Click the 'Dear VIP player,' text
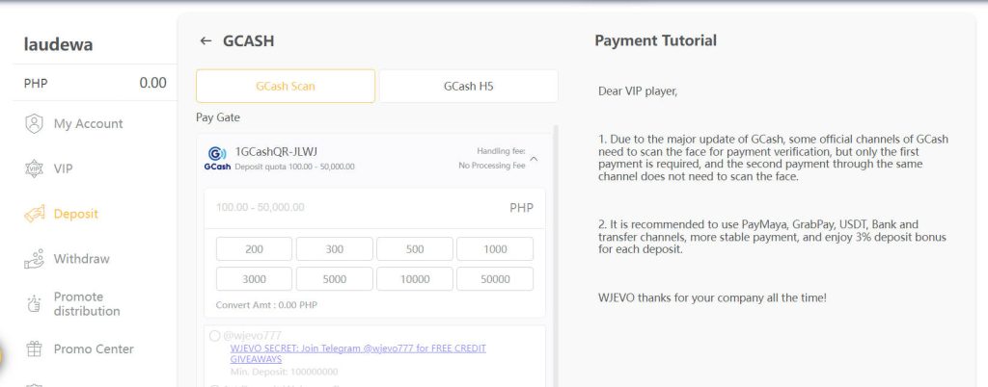 [x=638, y=91]
